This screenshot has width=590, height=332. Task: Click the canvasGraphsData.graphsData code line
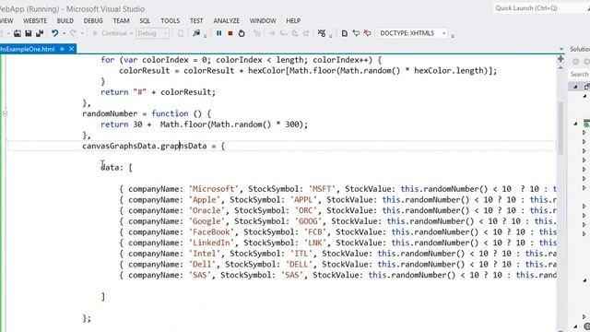point(154,146)
